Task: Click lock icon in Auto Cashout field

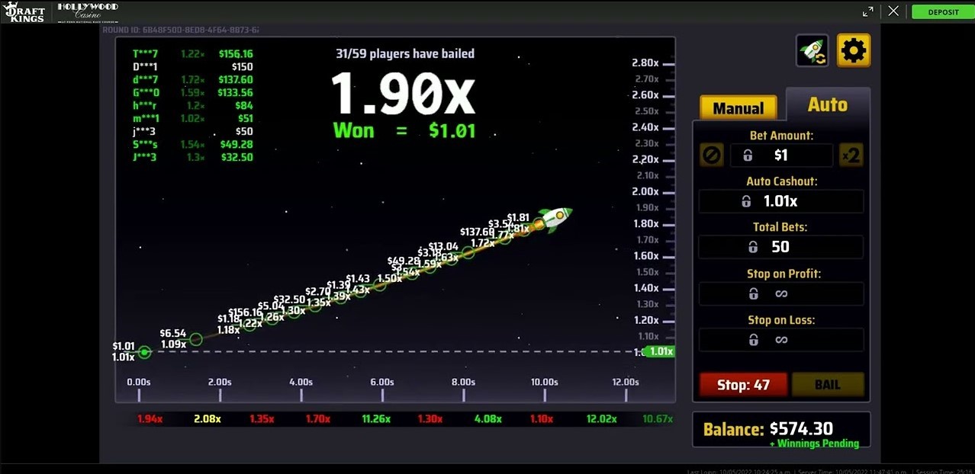Action: coord(746,201)
